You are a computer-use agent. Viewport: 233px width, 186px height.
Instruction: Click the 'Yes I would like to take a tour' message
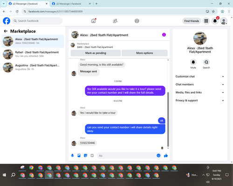98,113
